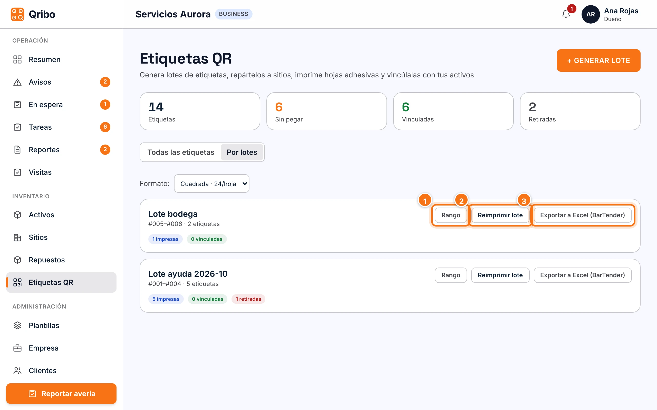Click the Reportes document icon
The image size is (657, 410).
tap(17, 149)
